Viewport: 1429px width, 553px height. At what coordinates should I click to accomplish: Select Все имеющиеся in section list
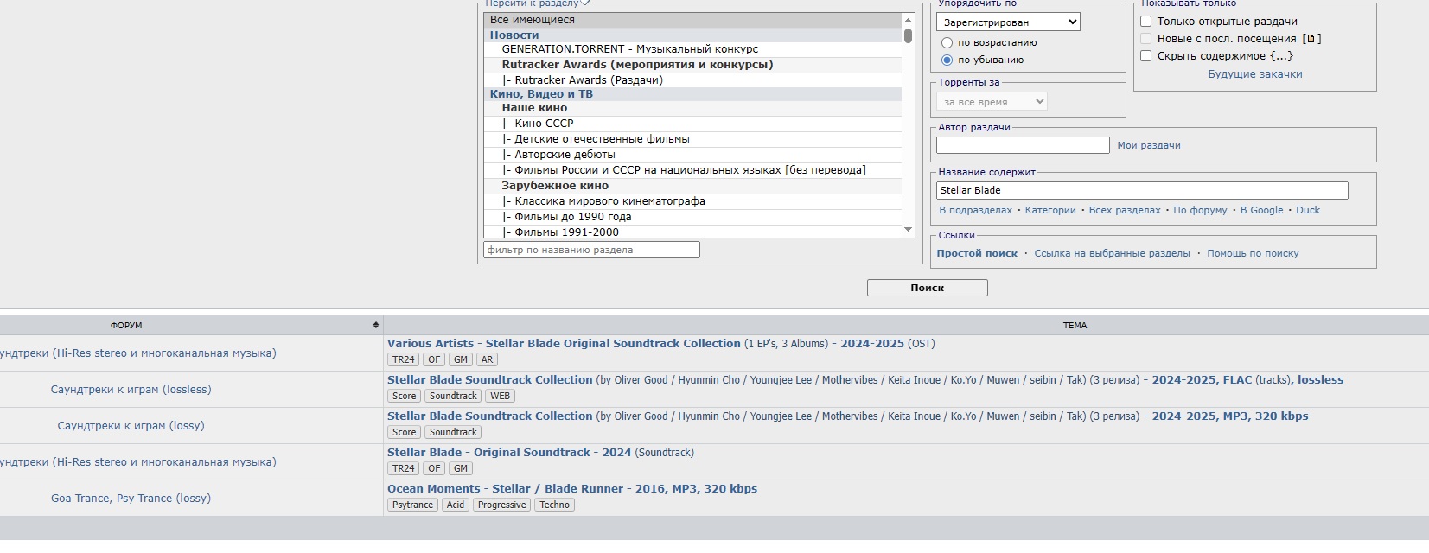click(x=692, y=20)
